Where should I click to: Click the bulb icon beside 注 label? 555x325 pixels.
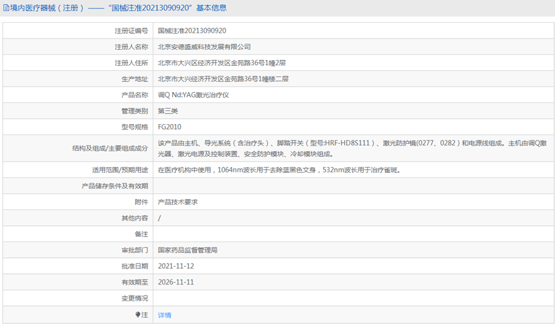pyautogui.click(x=138, y=315)
